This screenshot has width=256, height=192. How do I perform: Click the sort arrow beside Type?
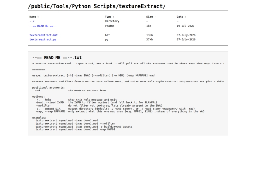[114, 17]
